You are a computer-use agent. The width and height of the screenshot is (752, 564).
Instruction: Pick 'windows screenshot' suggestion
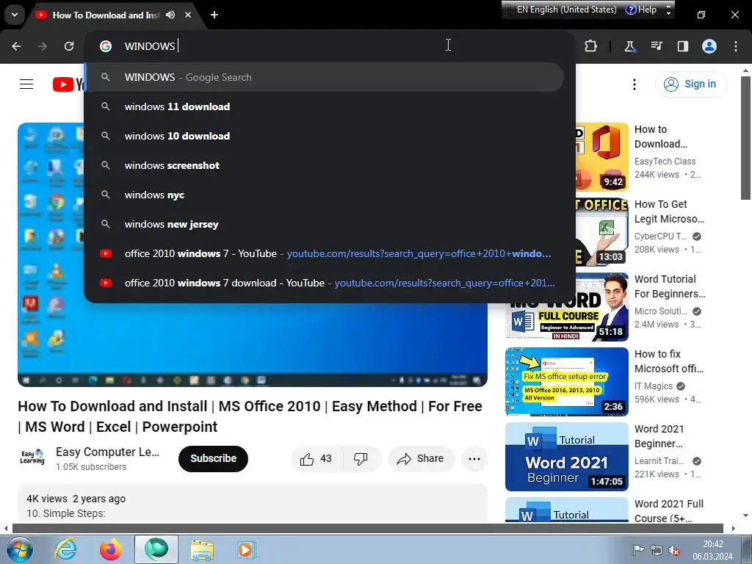click(x=324, y=165)
